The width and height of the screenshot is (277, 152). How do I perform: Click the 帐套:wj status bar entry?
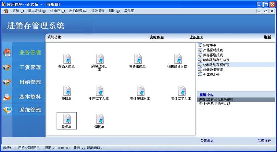coord(79,148)
